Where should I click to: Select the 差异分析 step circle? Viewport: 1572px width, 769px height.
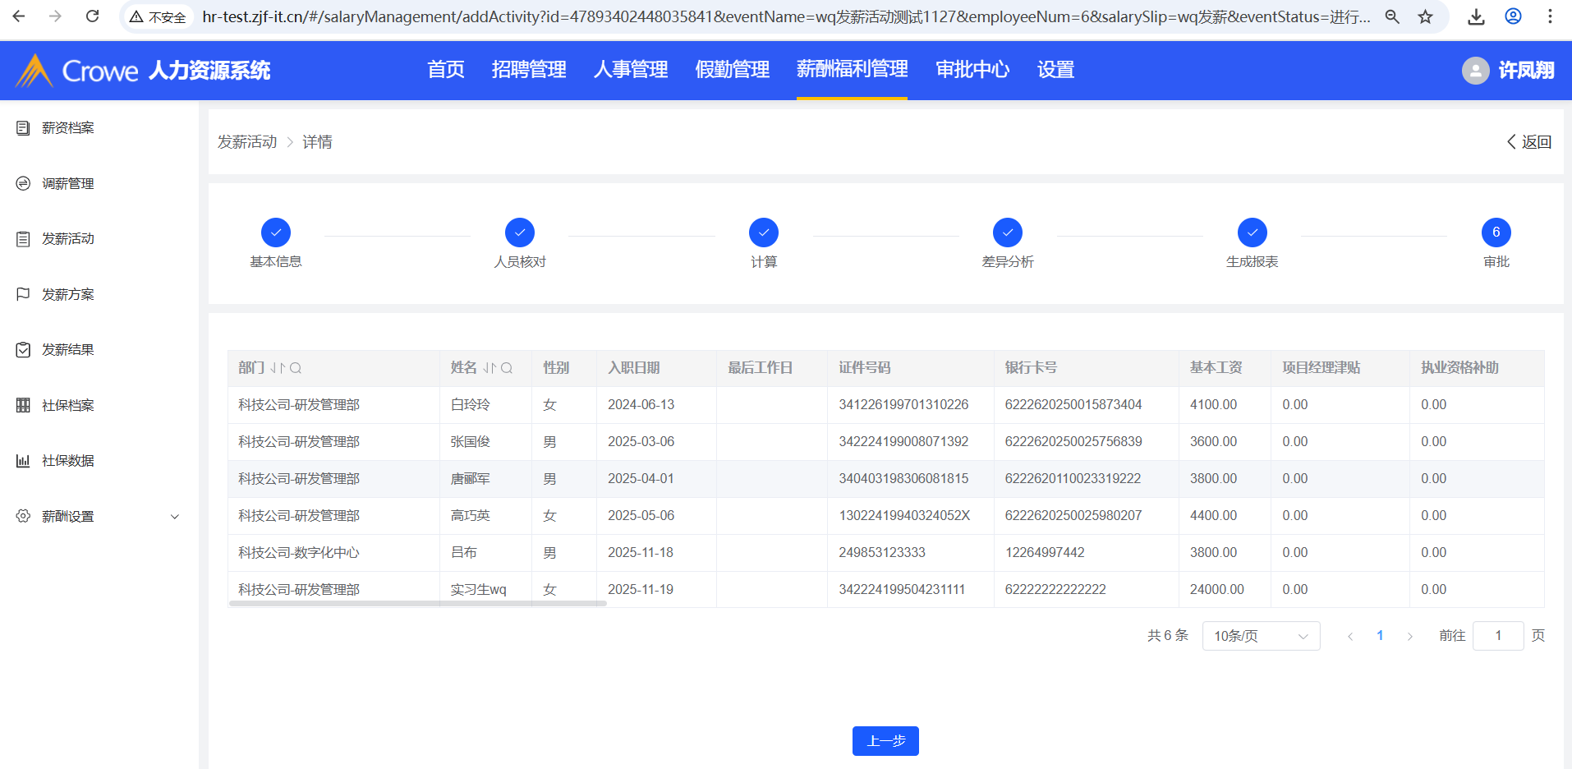point(1007,233)
